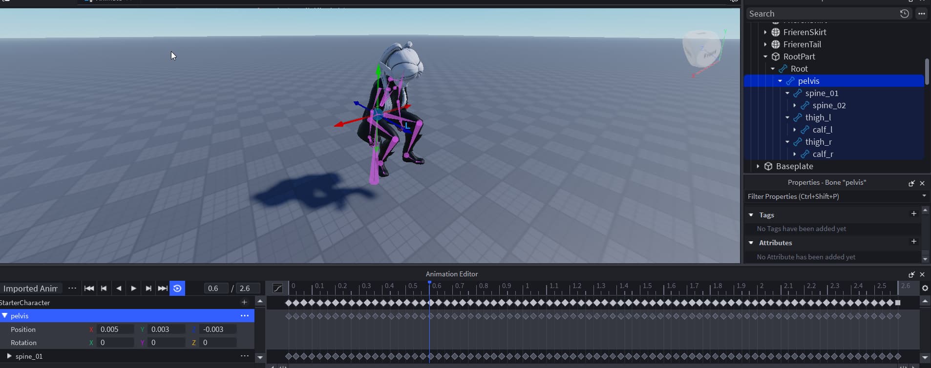Undock the Properties panel
The width and height of the screenshot is (931, 368).
[x=911, y=183]
